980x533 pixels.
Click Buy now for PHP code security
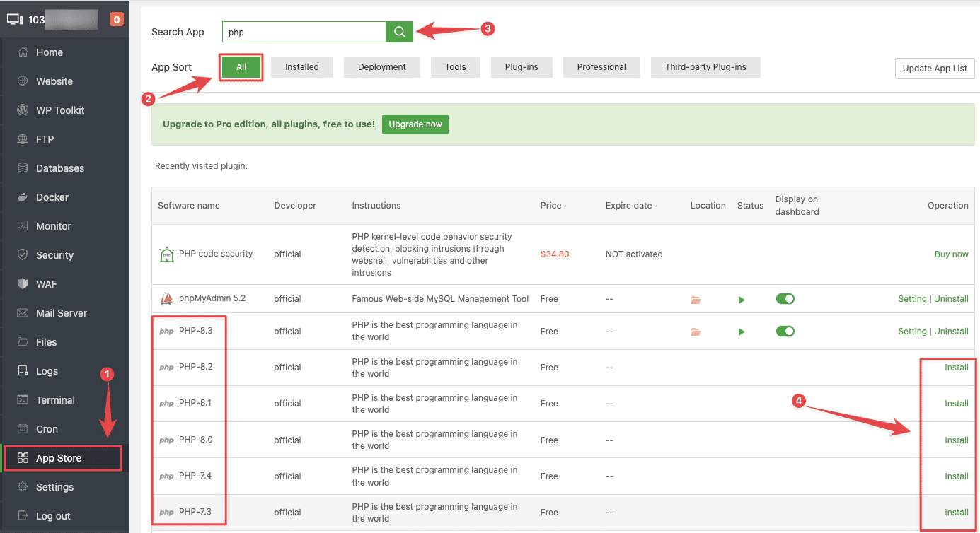click(x=952, y=254)
